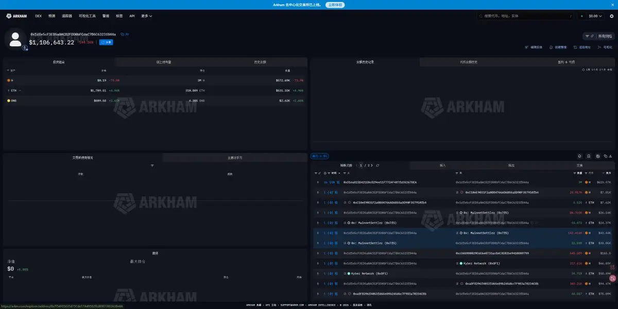Viewport: 618px width, 309px height.
Task: Open the To column filter in transfers table
Action: (458, 173)
